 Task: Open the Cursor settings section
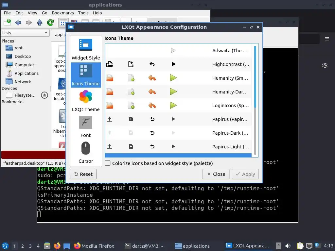point(85,152)
